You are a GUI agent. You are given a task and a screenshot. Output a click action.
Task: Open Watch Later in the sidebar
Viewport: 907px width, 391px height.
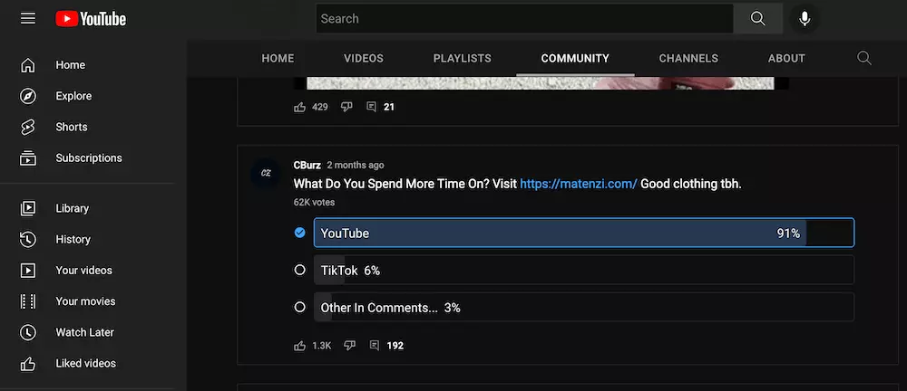(x=84, y=332)
